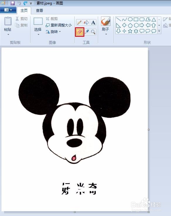Choose the Up arrow shape
The image size is (171, 216).
[x=154, y=25]
